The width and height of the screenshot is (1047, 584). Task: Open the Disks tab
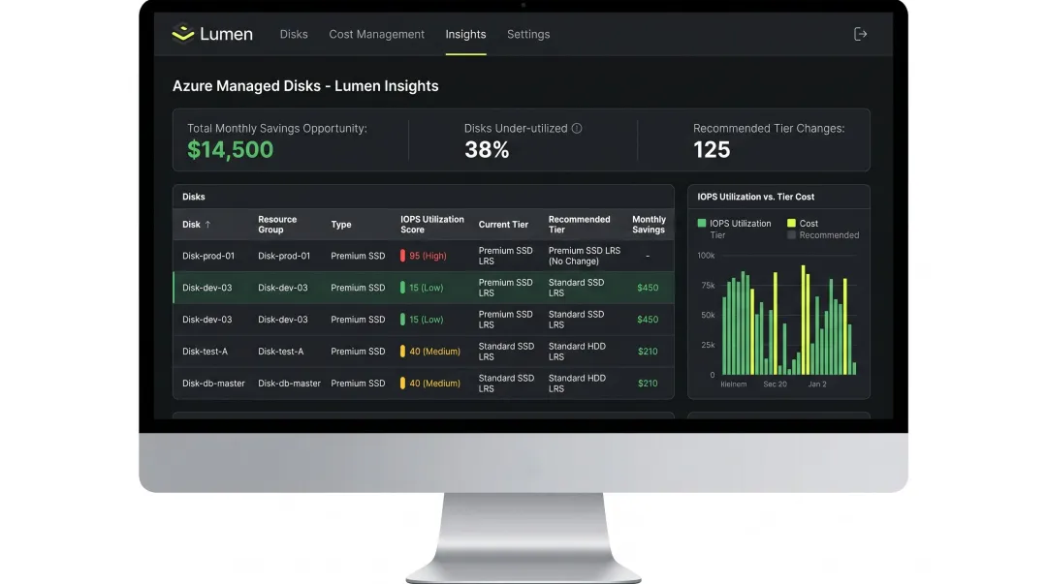tap(294, 34)
